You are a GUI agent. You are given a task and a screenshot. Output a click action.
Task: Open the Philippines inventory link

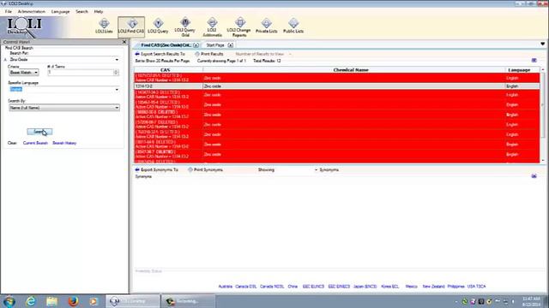[x=455, y=287]
